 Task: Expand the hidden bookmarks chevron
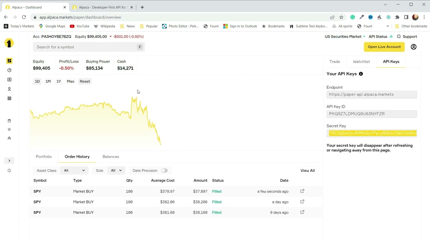pos(388,26)
